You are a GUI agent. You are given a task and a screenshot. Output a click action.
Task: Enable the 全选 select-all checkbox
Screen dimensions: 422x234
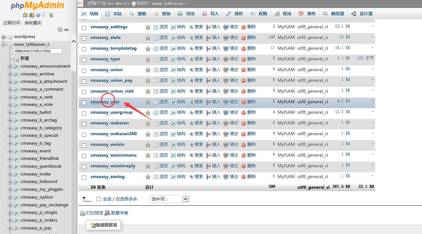(x=99, y=199)
